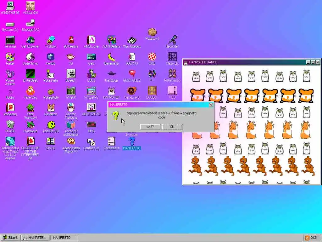Image resolution: width=322 pixels, height=242 pixels.
Task: Open the NES emulator icon
Action: coord(172,93)
